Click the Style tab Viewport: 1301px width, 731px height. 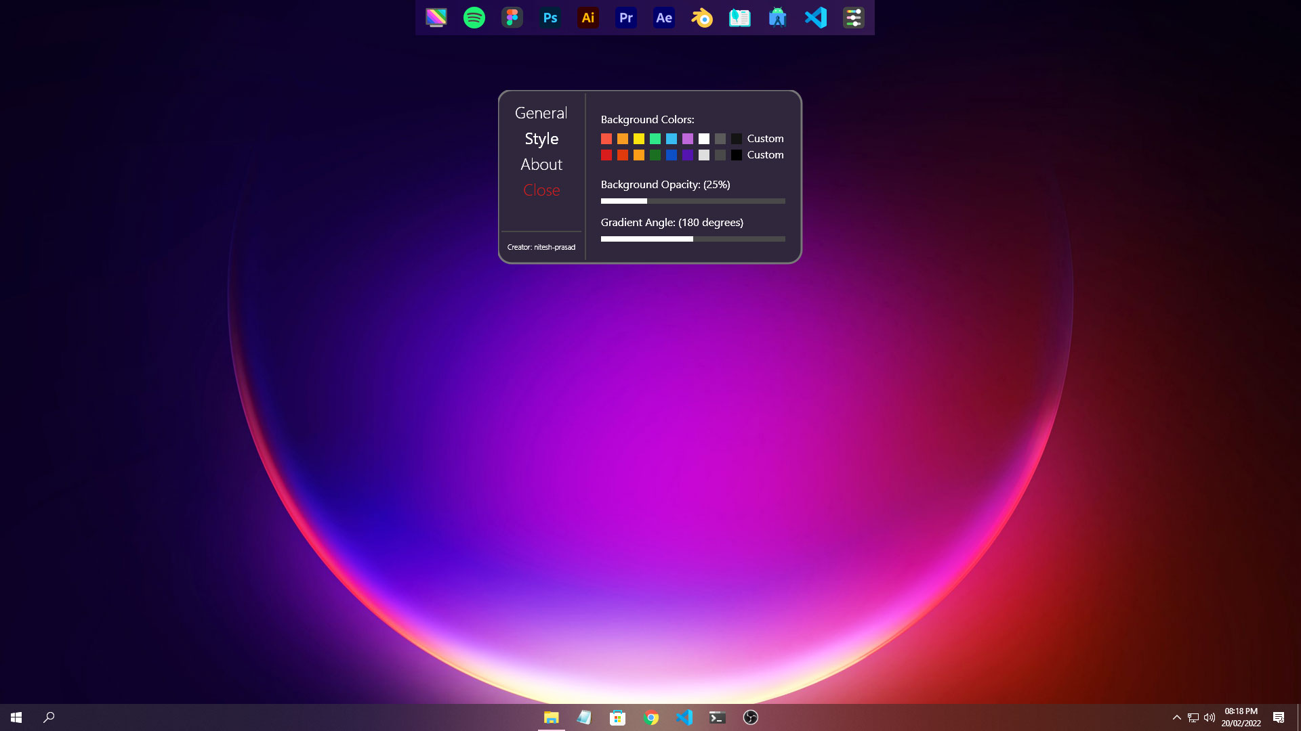(x=539, y=137)
